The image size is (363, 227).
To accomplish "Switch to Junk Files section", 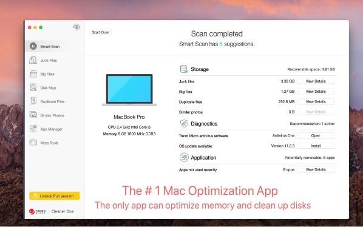I will point(49,61).
